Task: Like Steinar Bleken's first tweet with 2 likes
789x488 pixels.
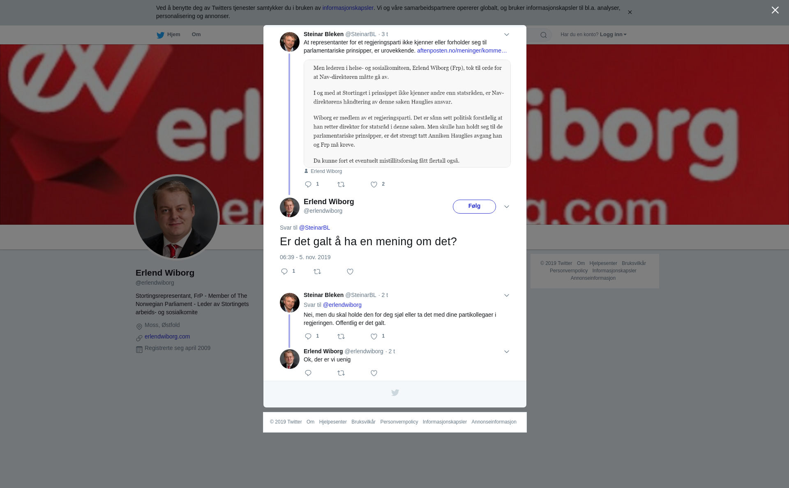Action: pos(374,184)
